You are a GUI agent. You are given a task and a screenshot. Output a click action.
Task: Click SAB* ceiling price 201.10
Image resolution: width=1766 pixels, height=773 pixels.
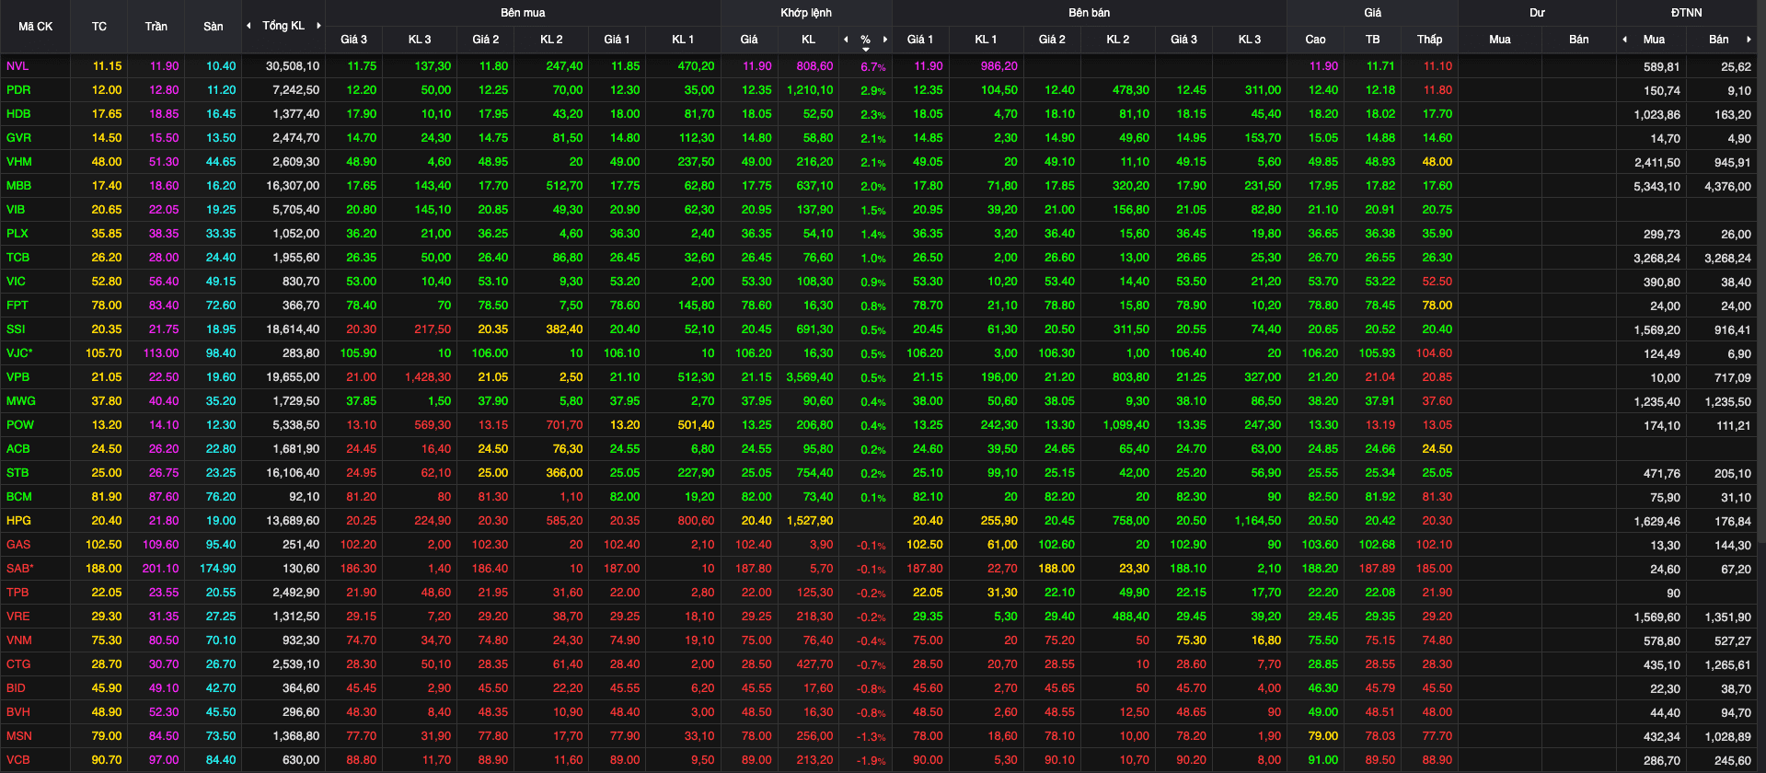point(161,569)
